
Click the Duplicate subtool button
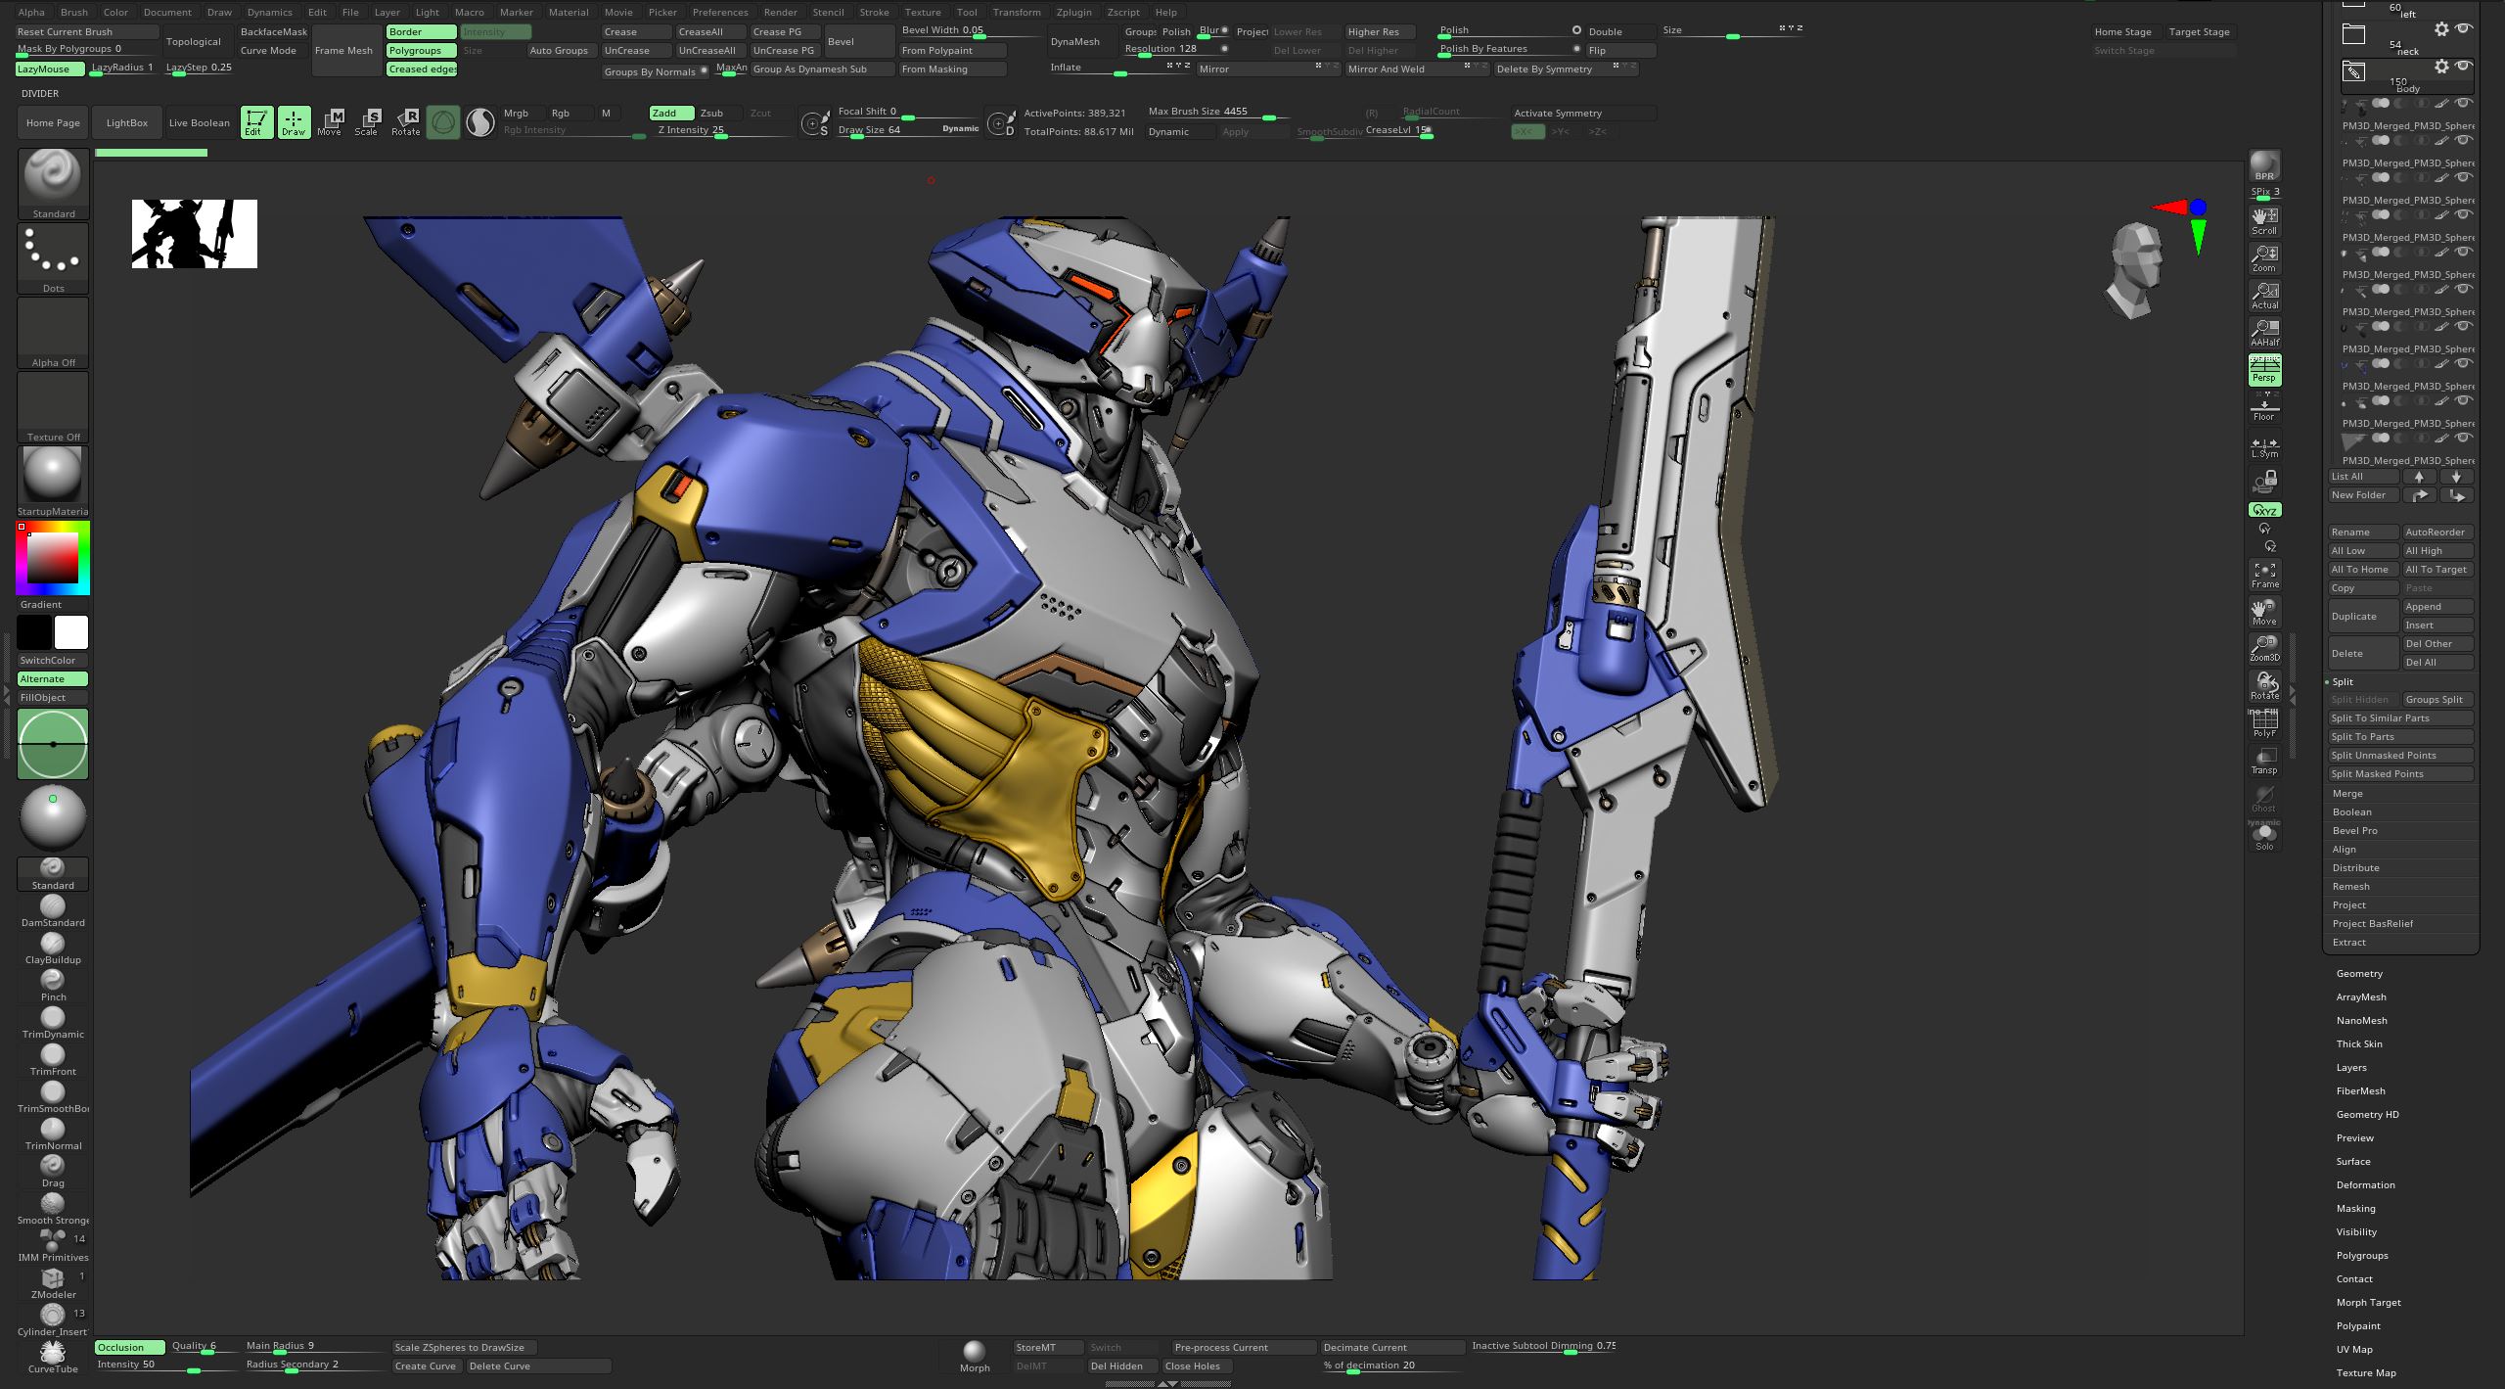click(x=2362, y=616)
